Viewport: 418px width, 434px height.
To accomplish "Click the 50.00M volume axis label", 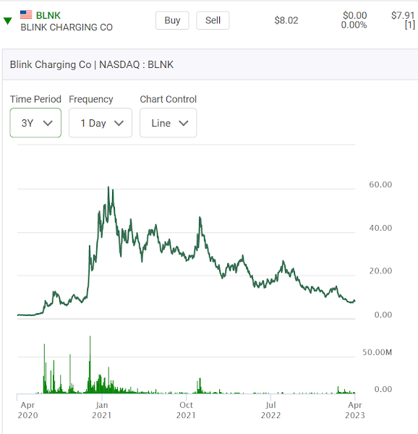I will 377,352.
